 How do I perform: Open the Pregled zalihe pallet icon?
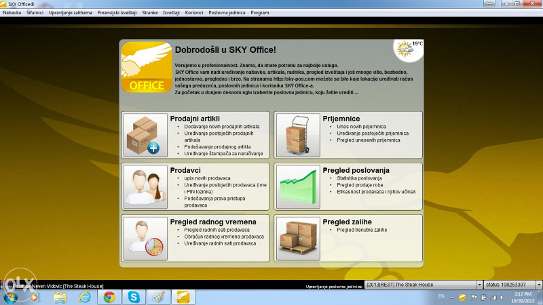tap(298, 239)
